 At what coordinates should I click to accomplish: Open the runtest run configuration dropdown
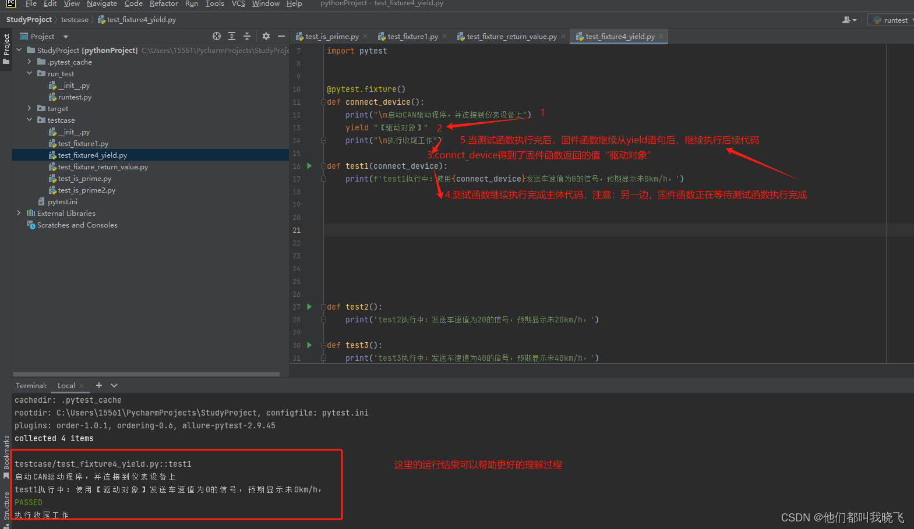(891, 20)
